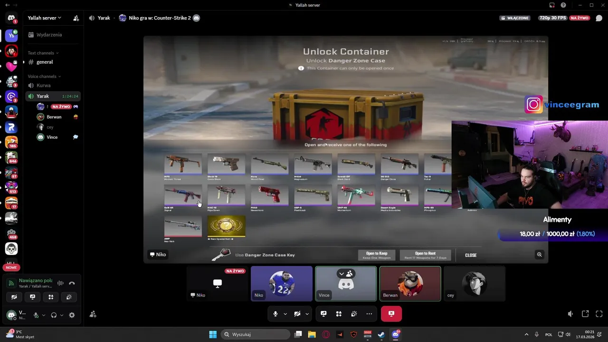Screen dimensions: 608x342
Task: Open help icon in title bar
Action: click(563, 5)
